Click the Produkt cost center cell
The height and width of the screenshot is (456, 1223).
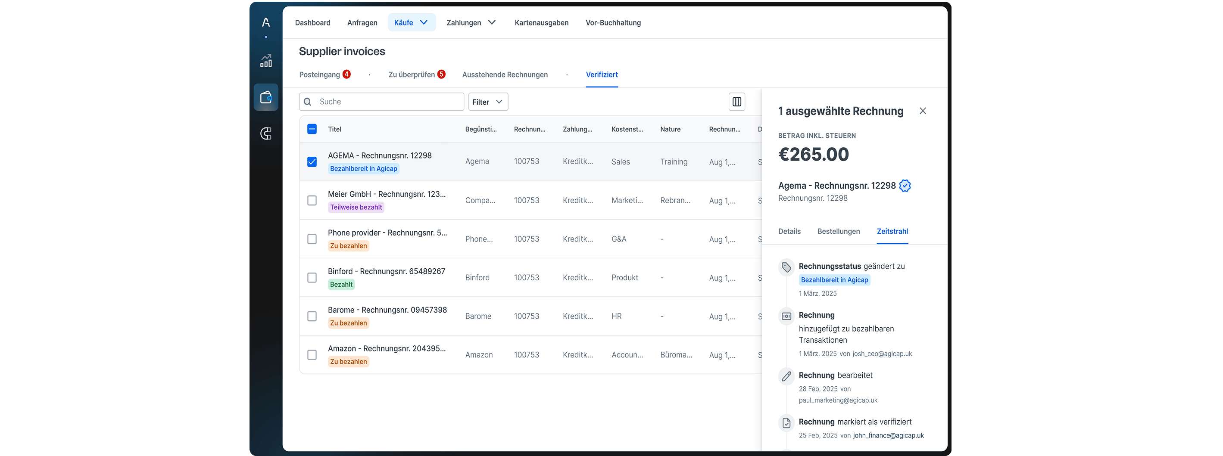point(625,278)
